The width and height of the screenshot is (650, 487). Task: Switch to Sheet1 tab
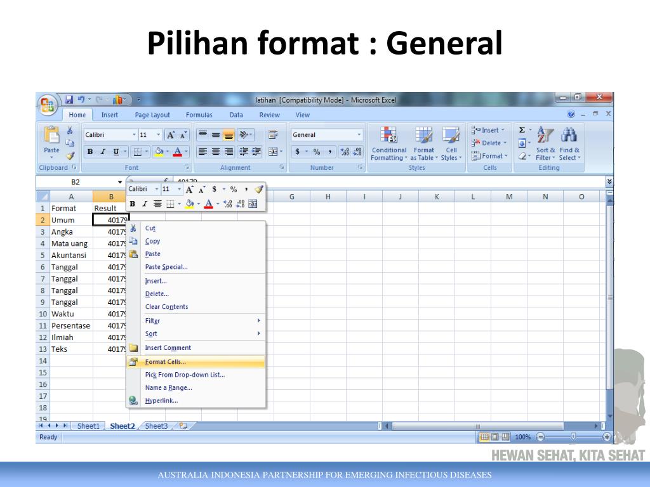point(88,425)
